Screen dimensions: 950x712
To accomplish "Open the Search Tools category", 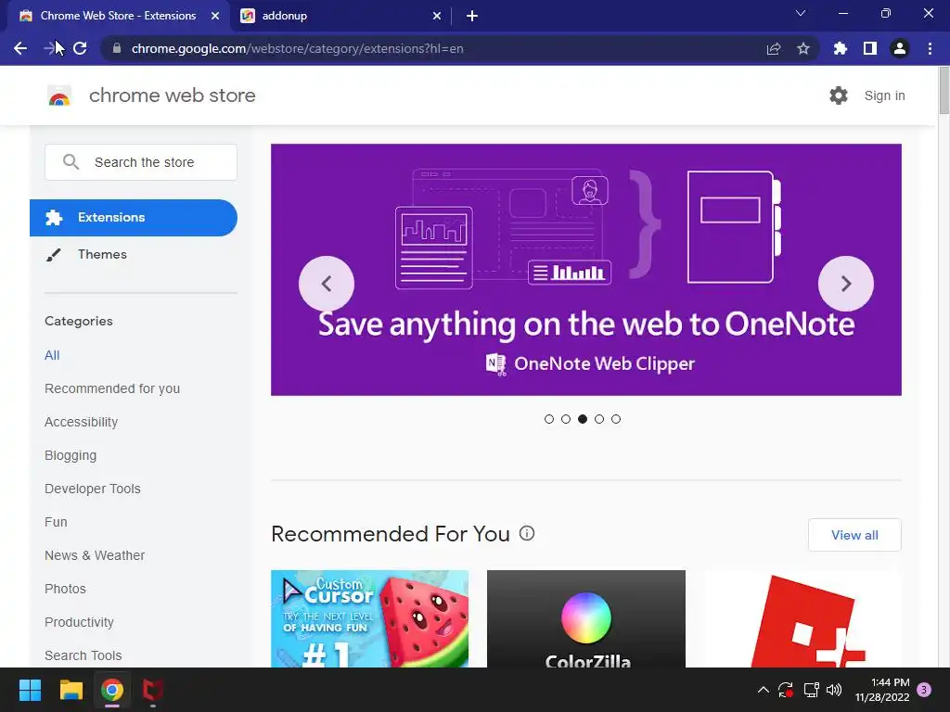I will [83, 655].
